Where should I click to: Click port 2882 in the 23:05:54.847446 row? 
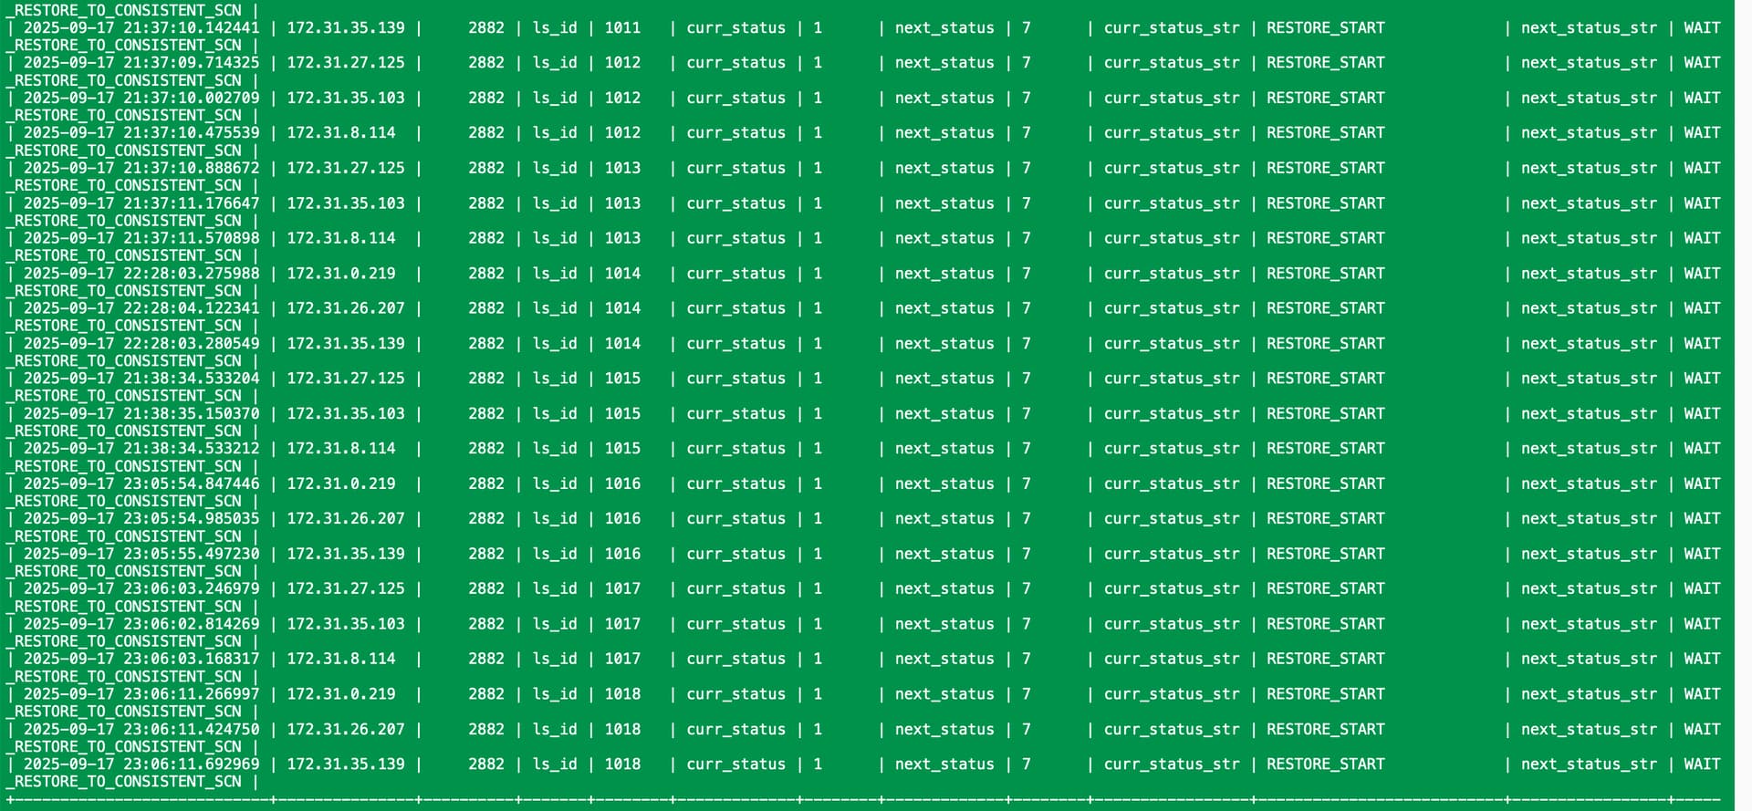click(x=486, y=484)
